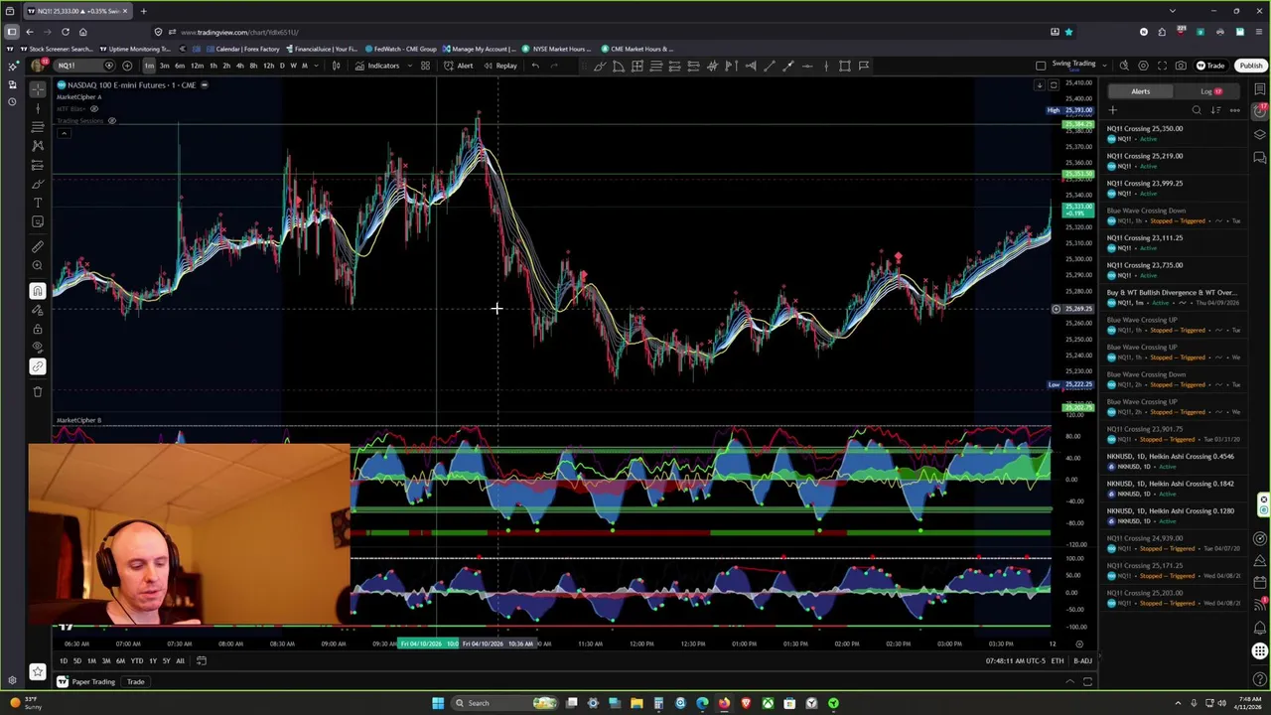Open the candlestick chart type selector
The width and height of the screenshot is (1271, 715).
tap(336, 66)
